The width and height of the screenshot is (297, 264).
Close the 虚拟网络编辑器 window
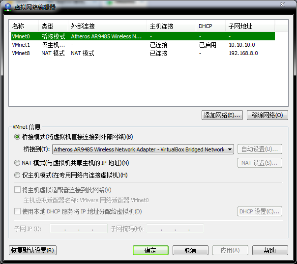pyautogui.click(x=282, y=4)
